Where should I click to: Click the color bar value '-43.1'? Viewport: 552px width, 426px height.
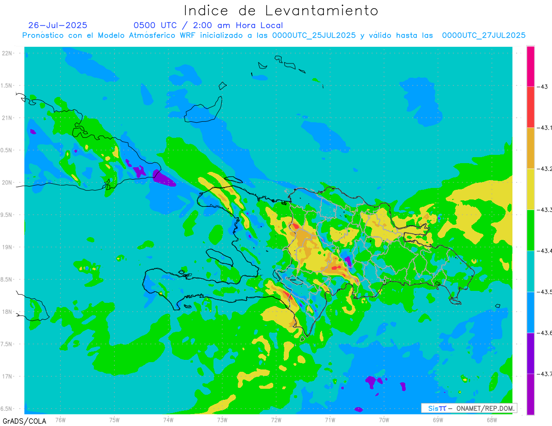pos(545,128)
